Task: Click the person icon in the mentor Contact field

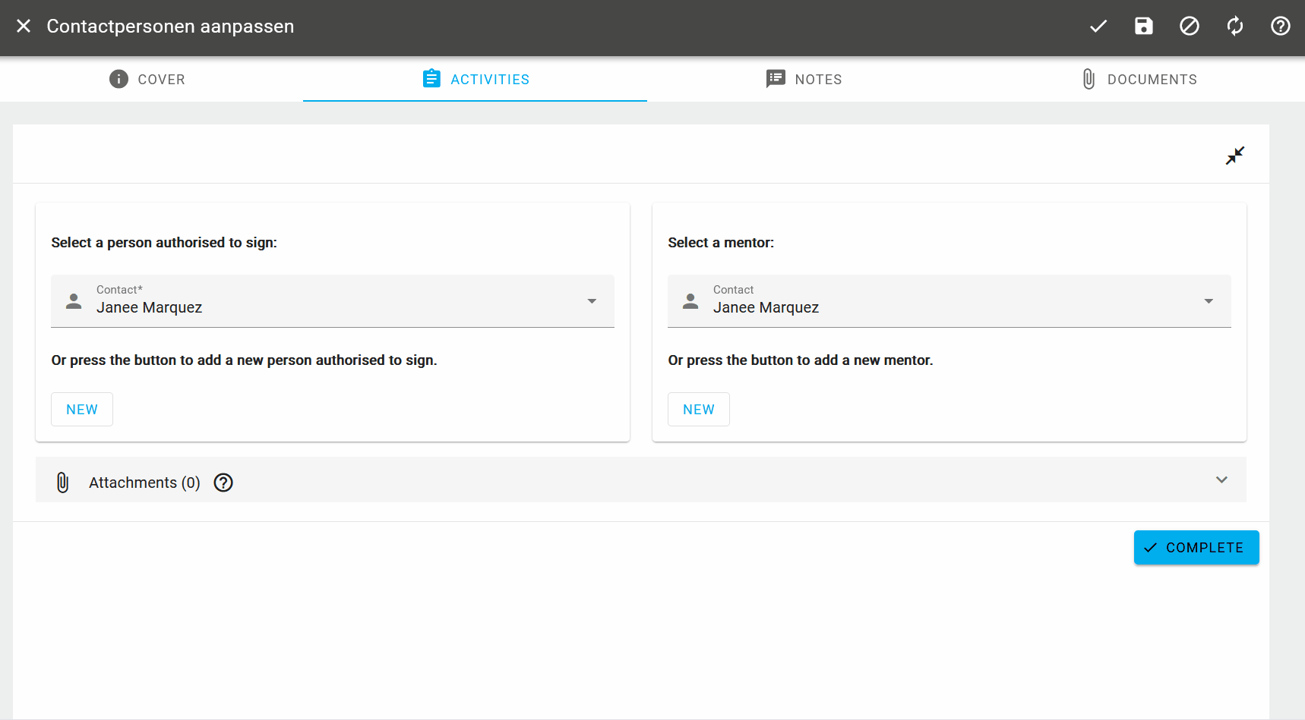Action: click(690, 300)
